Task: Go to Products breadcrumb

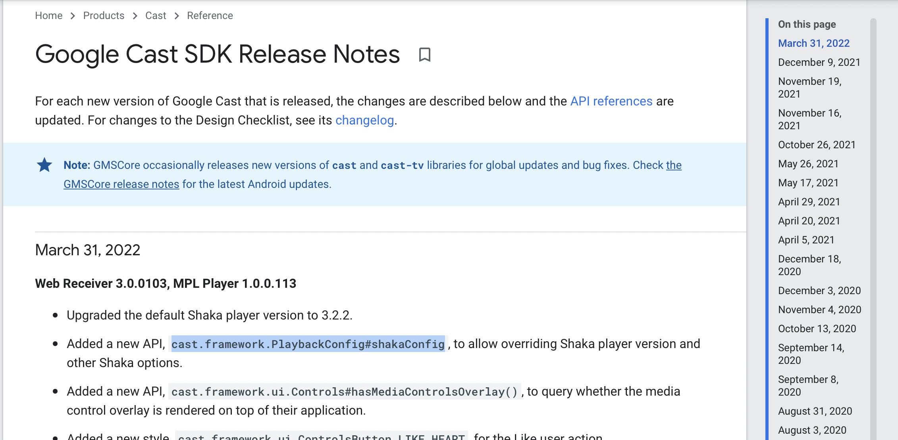Action: (x=104, y=15)
